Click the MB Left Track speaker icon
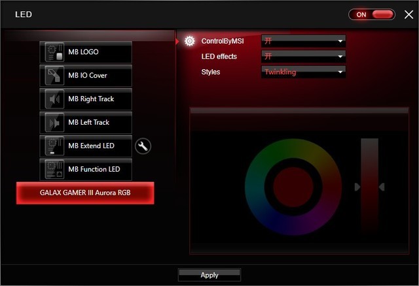 (x=53, y=123)
